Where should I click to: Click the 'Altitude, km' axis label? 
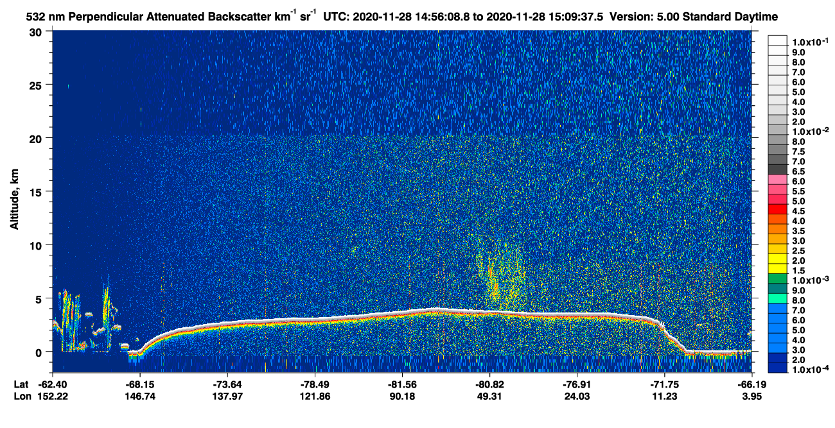click(x=14, y=198)
